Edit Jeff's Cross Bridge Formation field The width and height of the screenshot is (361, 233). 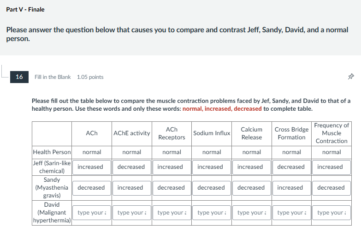coord(291,167)
